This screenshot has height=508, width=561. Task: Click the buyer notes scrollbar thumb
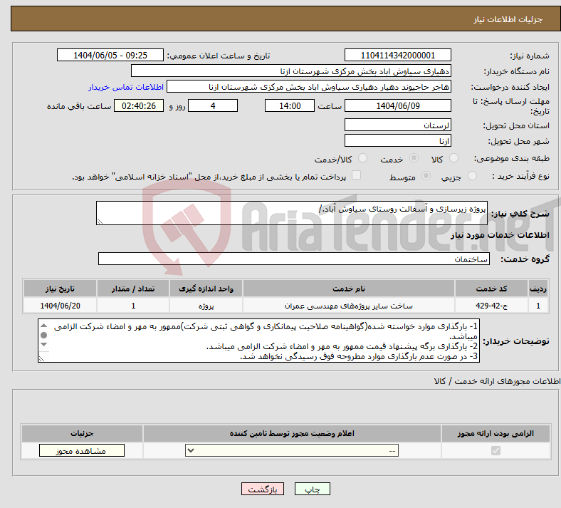point(43,335)
